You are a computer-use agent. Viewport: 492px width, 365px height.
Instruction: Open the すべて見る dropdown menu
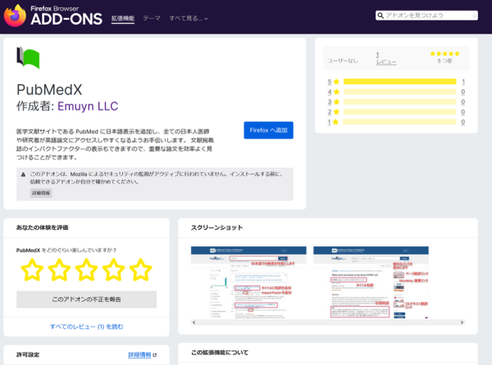[189, 19]
